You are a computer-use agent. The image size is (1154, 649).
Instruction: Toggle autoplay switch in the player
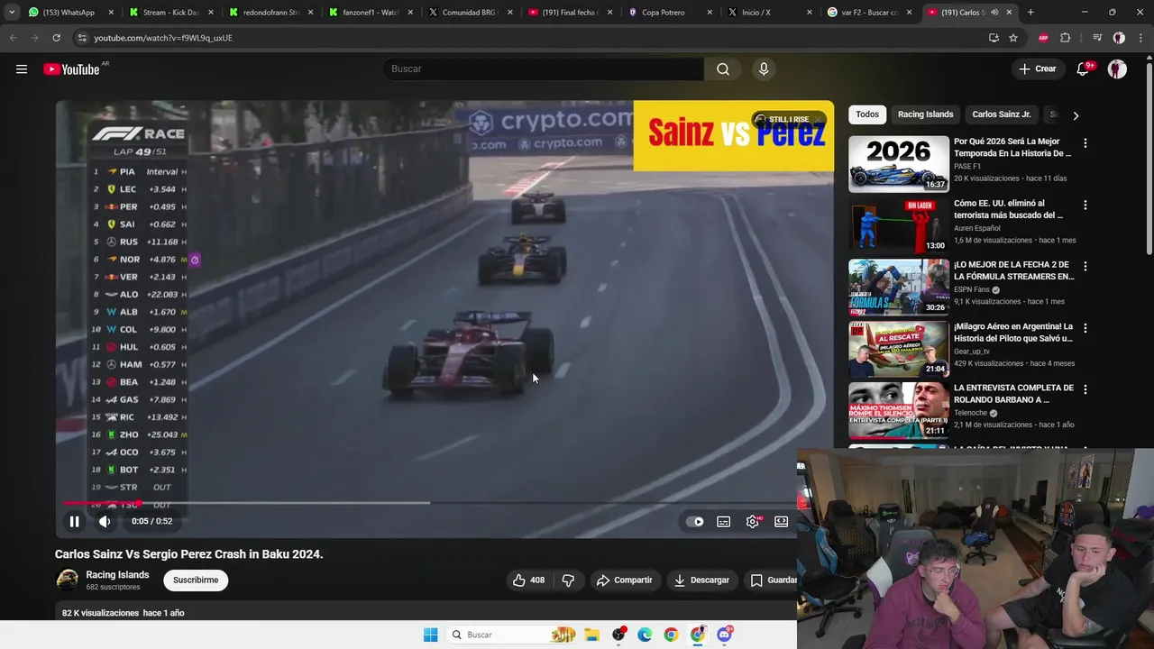click(694, 521)
